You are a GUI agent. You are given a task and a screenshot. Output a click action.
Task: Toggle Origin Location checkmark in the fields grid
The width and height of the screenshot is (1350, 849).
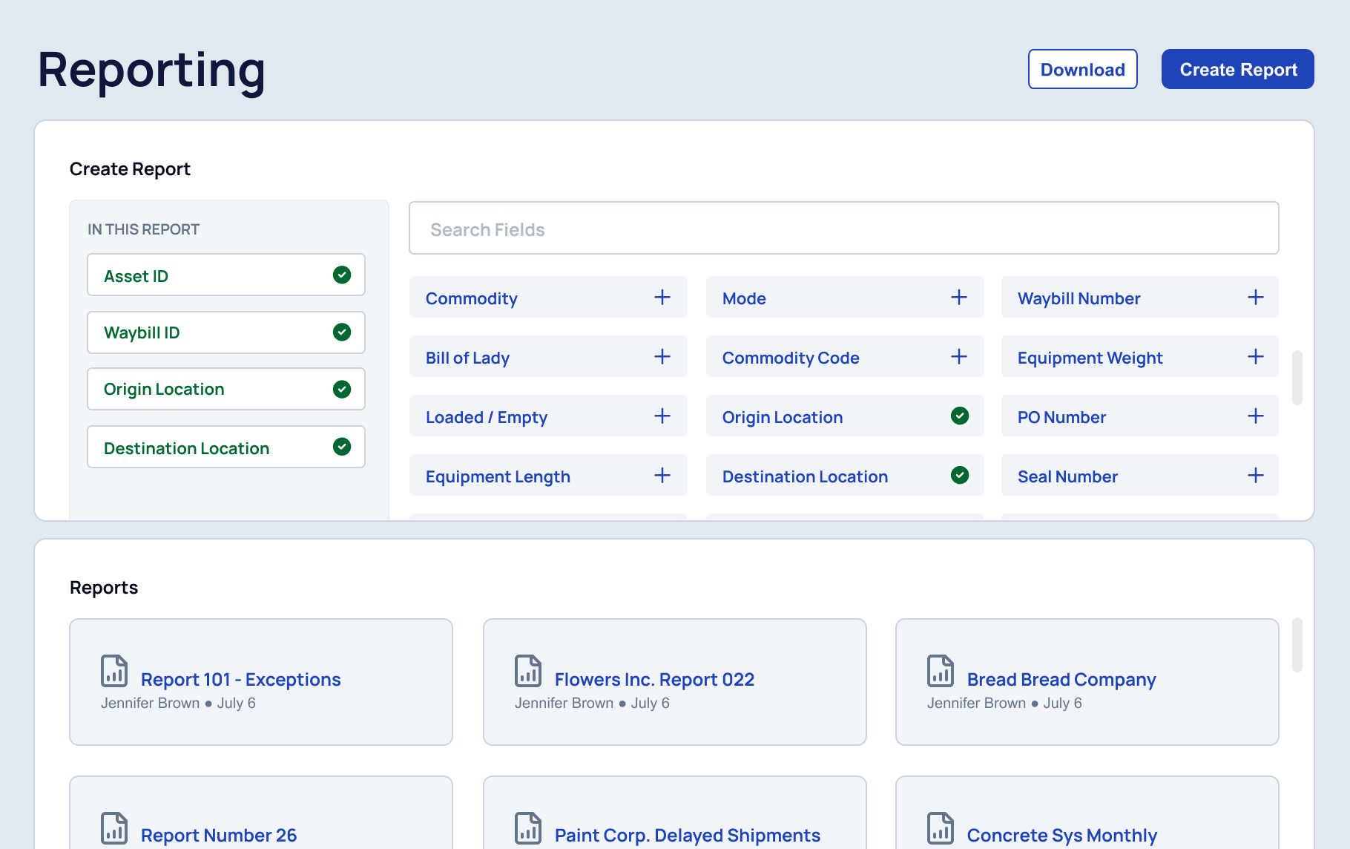click(x=960, y=416)
